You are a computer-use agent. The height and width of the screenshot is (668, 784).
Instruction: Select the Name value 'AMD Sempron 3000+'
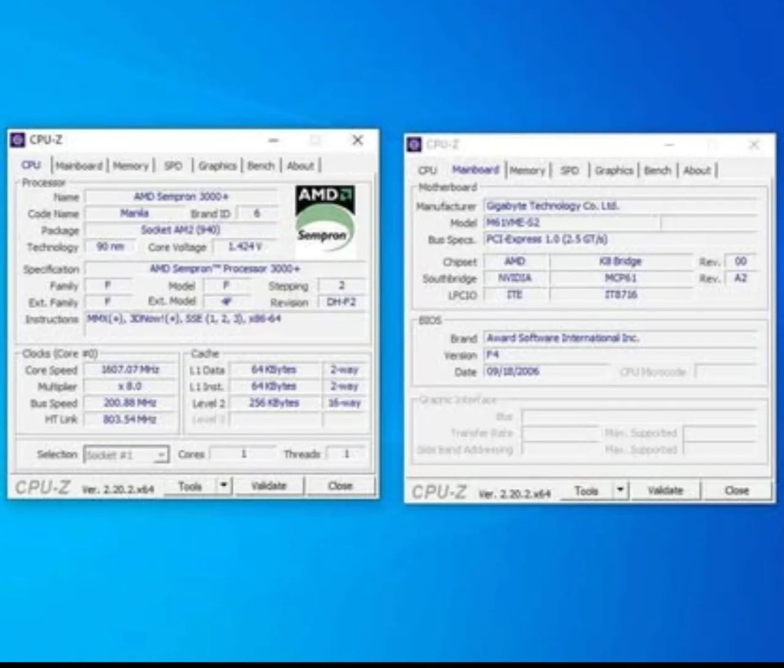tap(181, 196)
